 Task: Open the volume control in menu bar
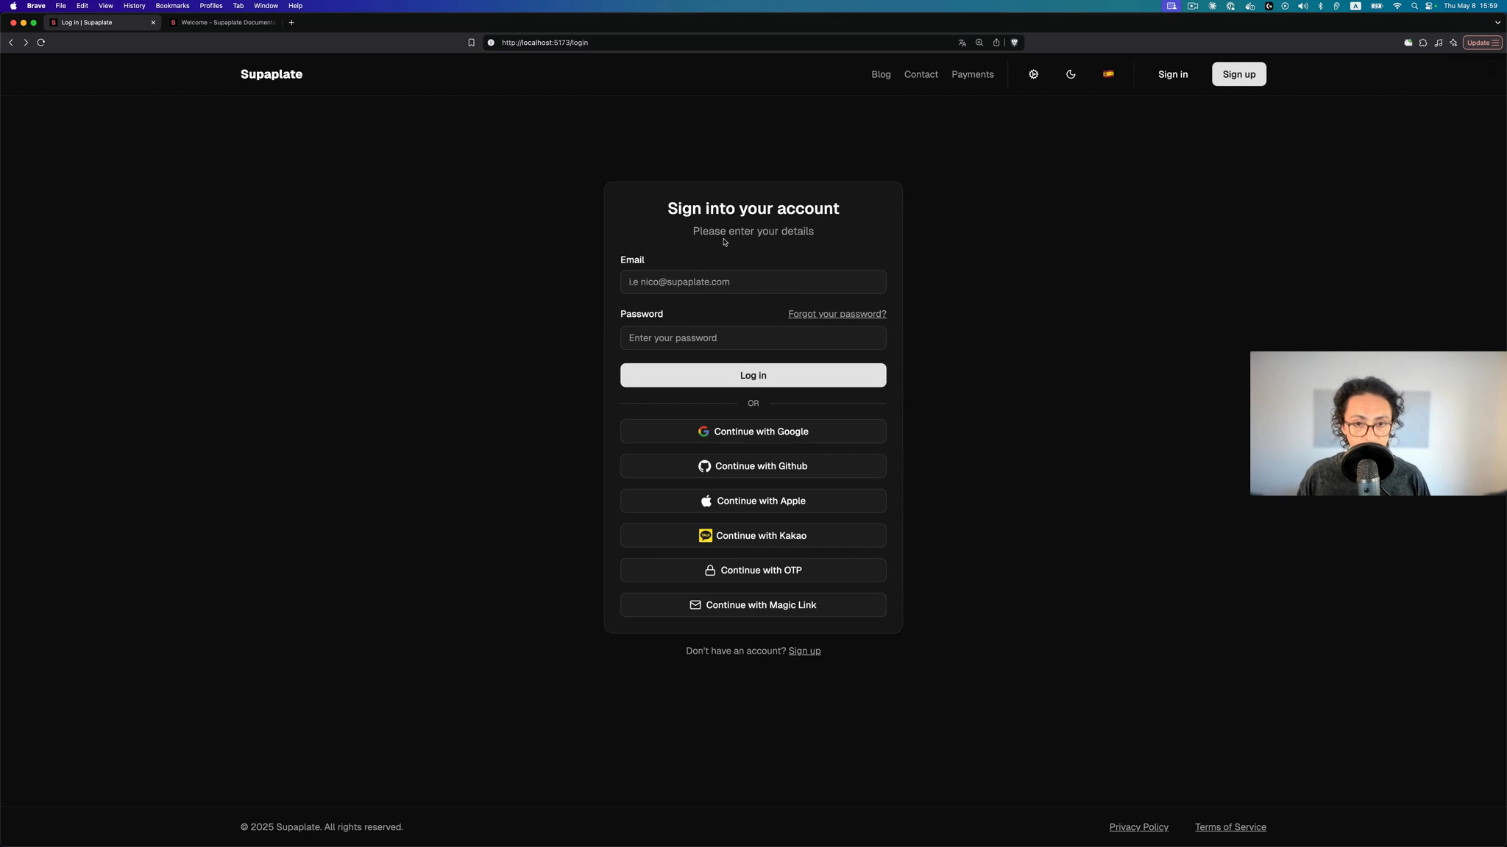click(x=1302, y=6)
